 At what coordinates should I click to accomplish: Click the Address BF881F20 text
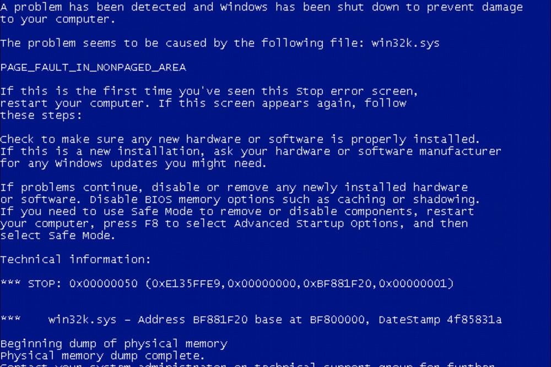pyautogui.click(x=192, y=320)
